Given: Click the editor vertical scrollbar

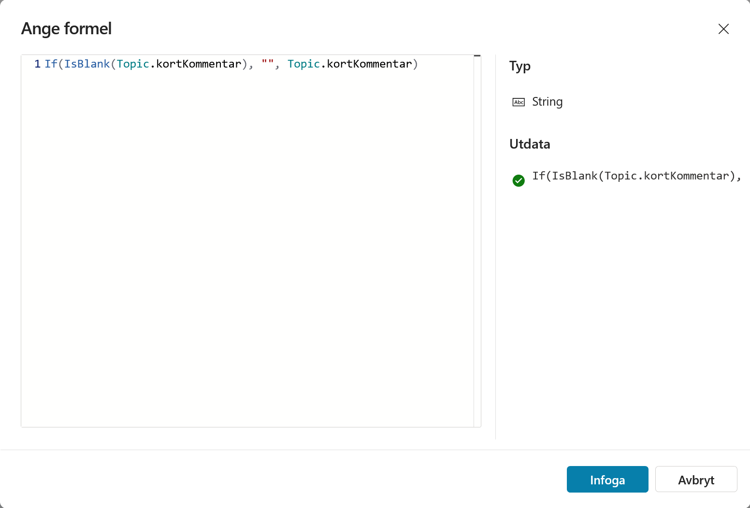Looking at the screenshot, I should tap(477, 241).
